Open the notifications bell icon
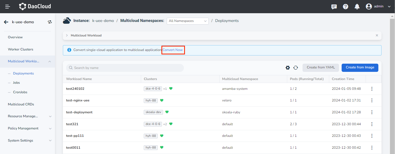The width and height of the screenshot is (395, 154). pos(357,7)
